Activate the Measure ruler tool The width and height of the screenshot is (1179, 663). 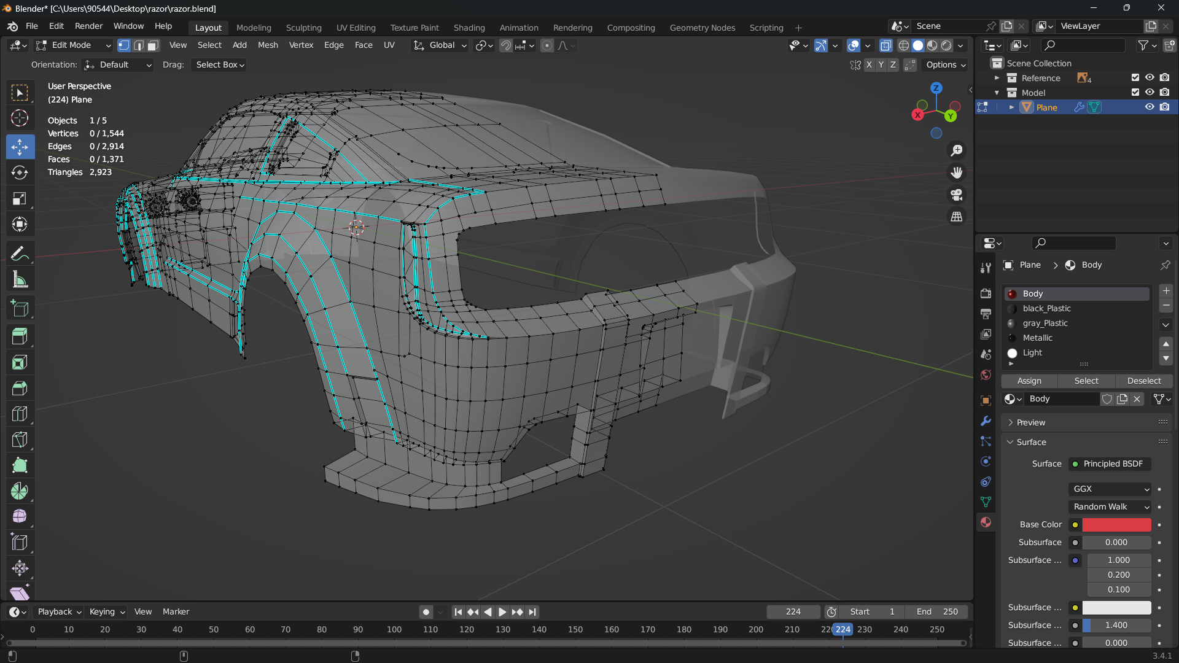coord(20,280)
